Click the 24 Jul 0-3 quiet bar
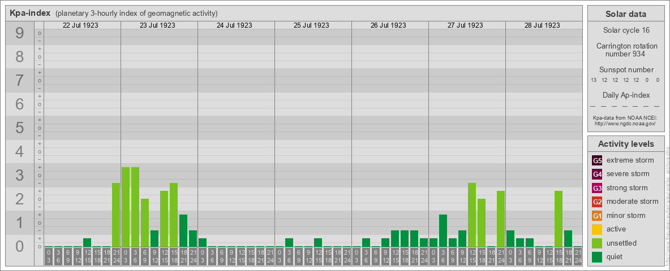Screen dimensions: 670x271 pyautogui.click(x=203, y=243)
